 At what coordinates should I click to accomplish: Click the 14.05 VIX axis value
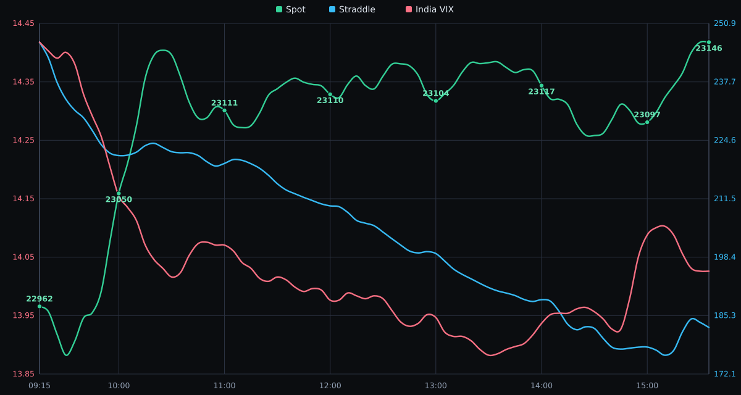coord(23,257)
